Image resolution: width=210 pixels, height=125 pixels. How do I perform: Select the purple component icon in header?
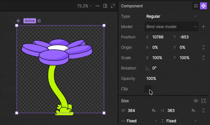(x=203, y=6)
